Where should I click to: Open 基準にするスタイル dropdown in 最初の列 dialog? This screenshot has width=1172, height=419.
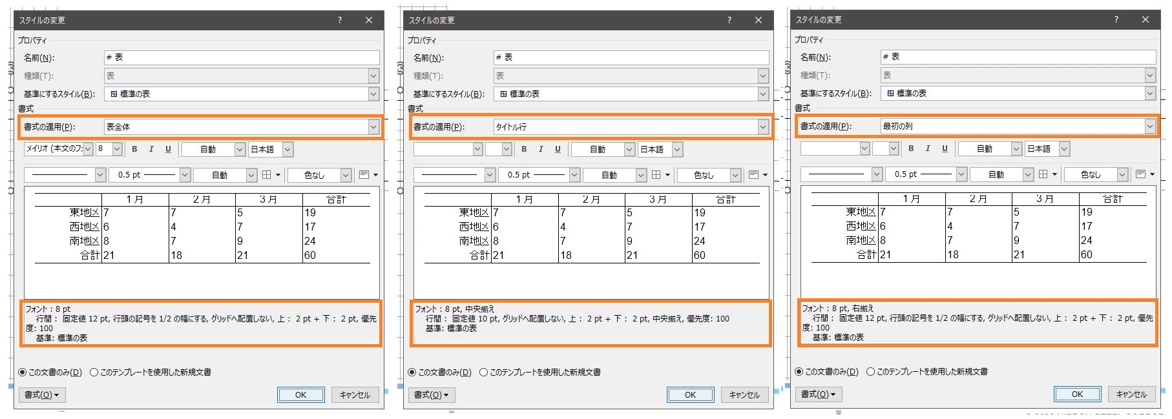1018,94
